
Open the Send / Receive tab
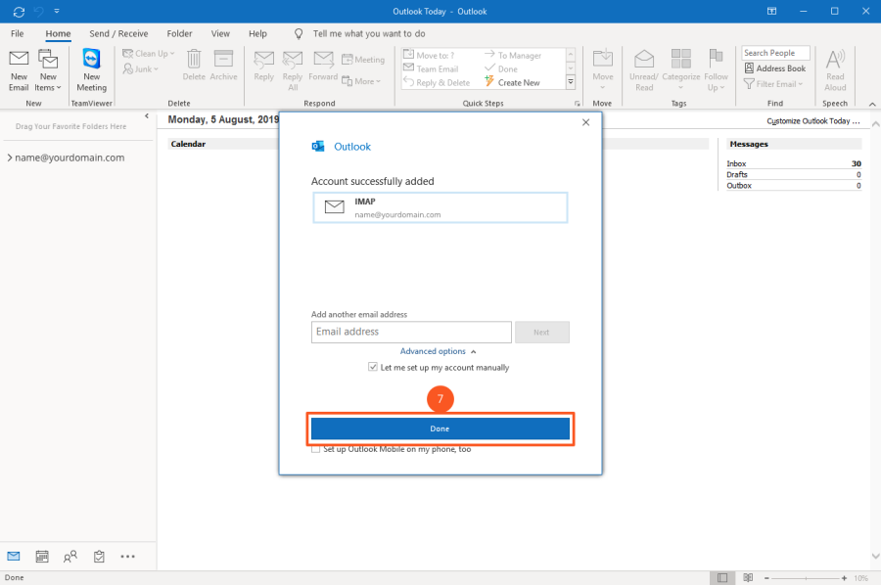point(118,33)
